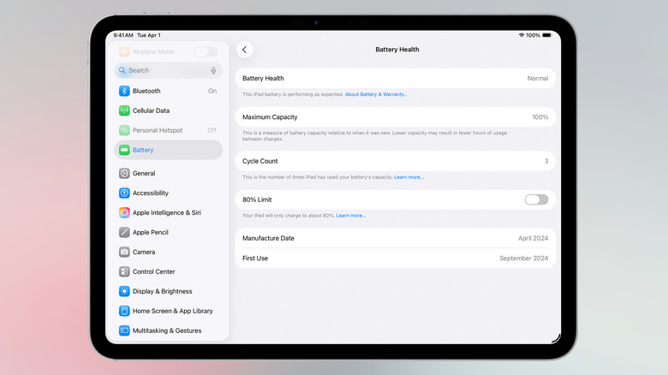The image size is (668, 375).
Task: Open General settings
Action: [168, 174]
